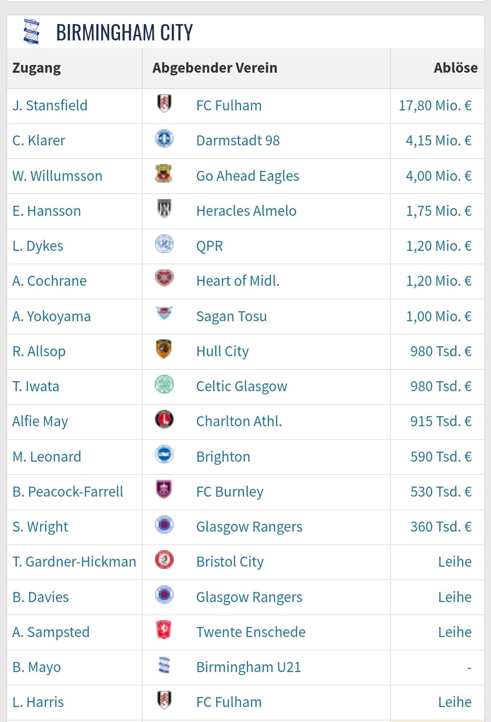View the 17,80 Mio. € transfer fee

(x=435, y=105)
